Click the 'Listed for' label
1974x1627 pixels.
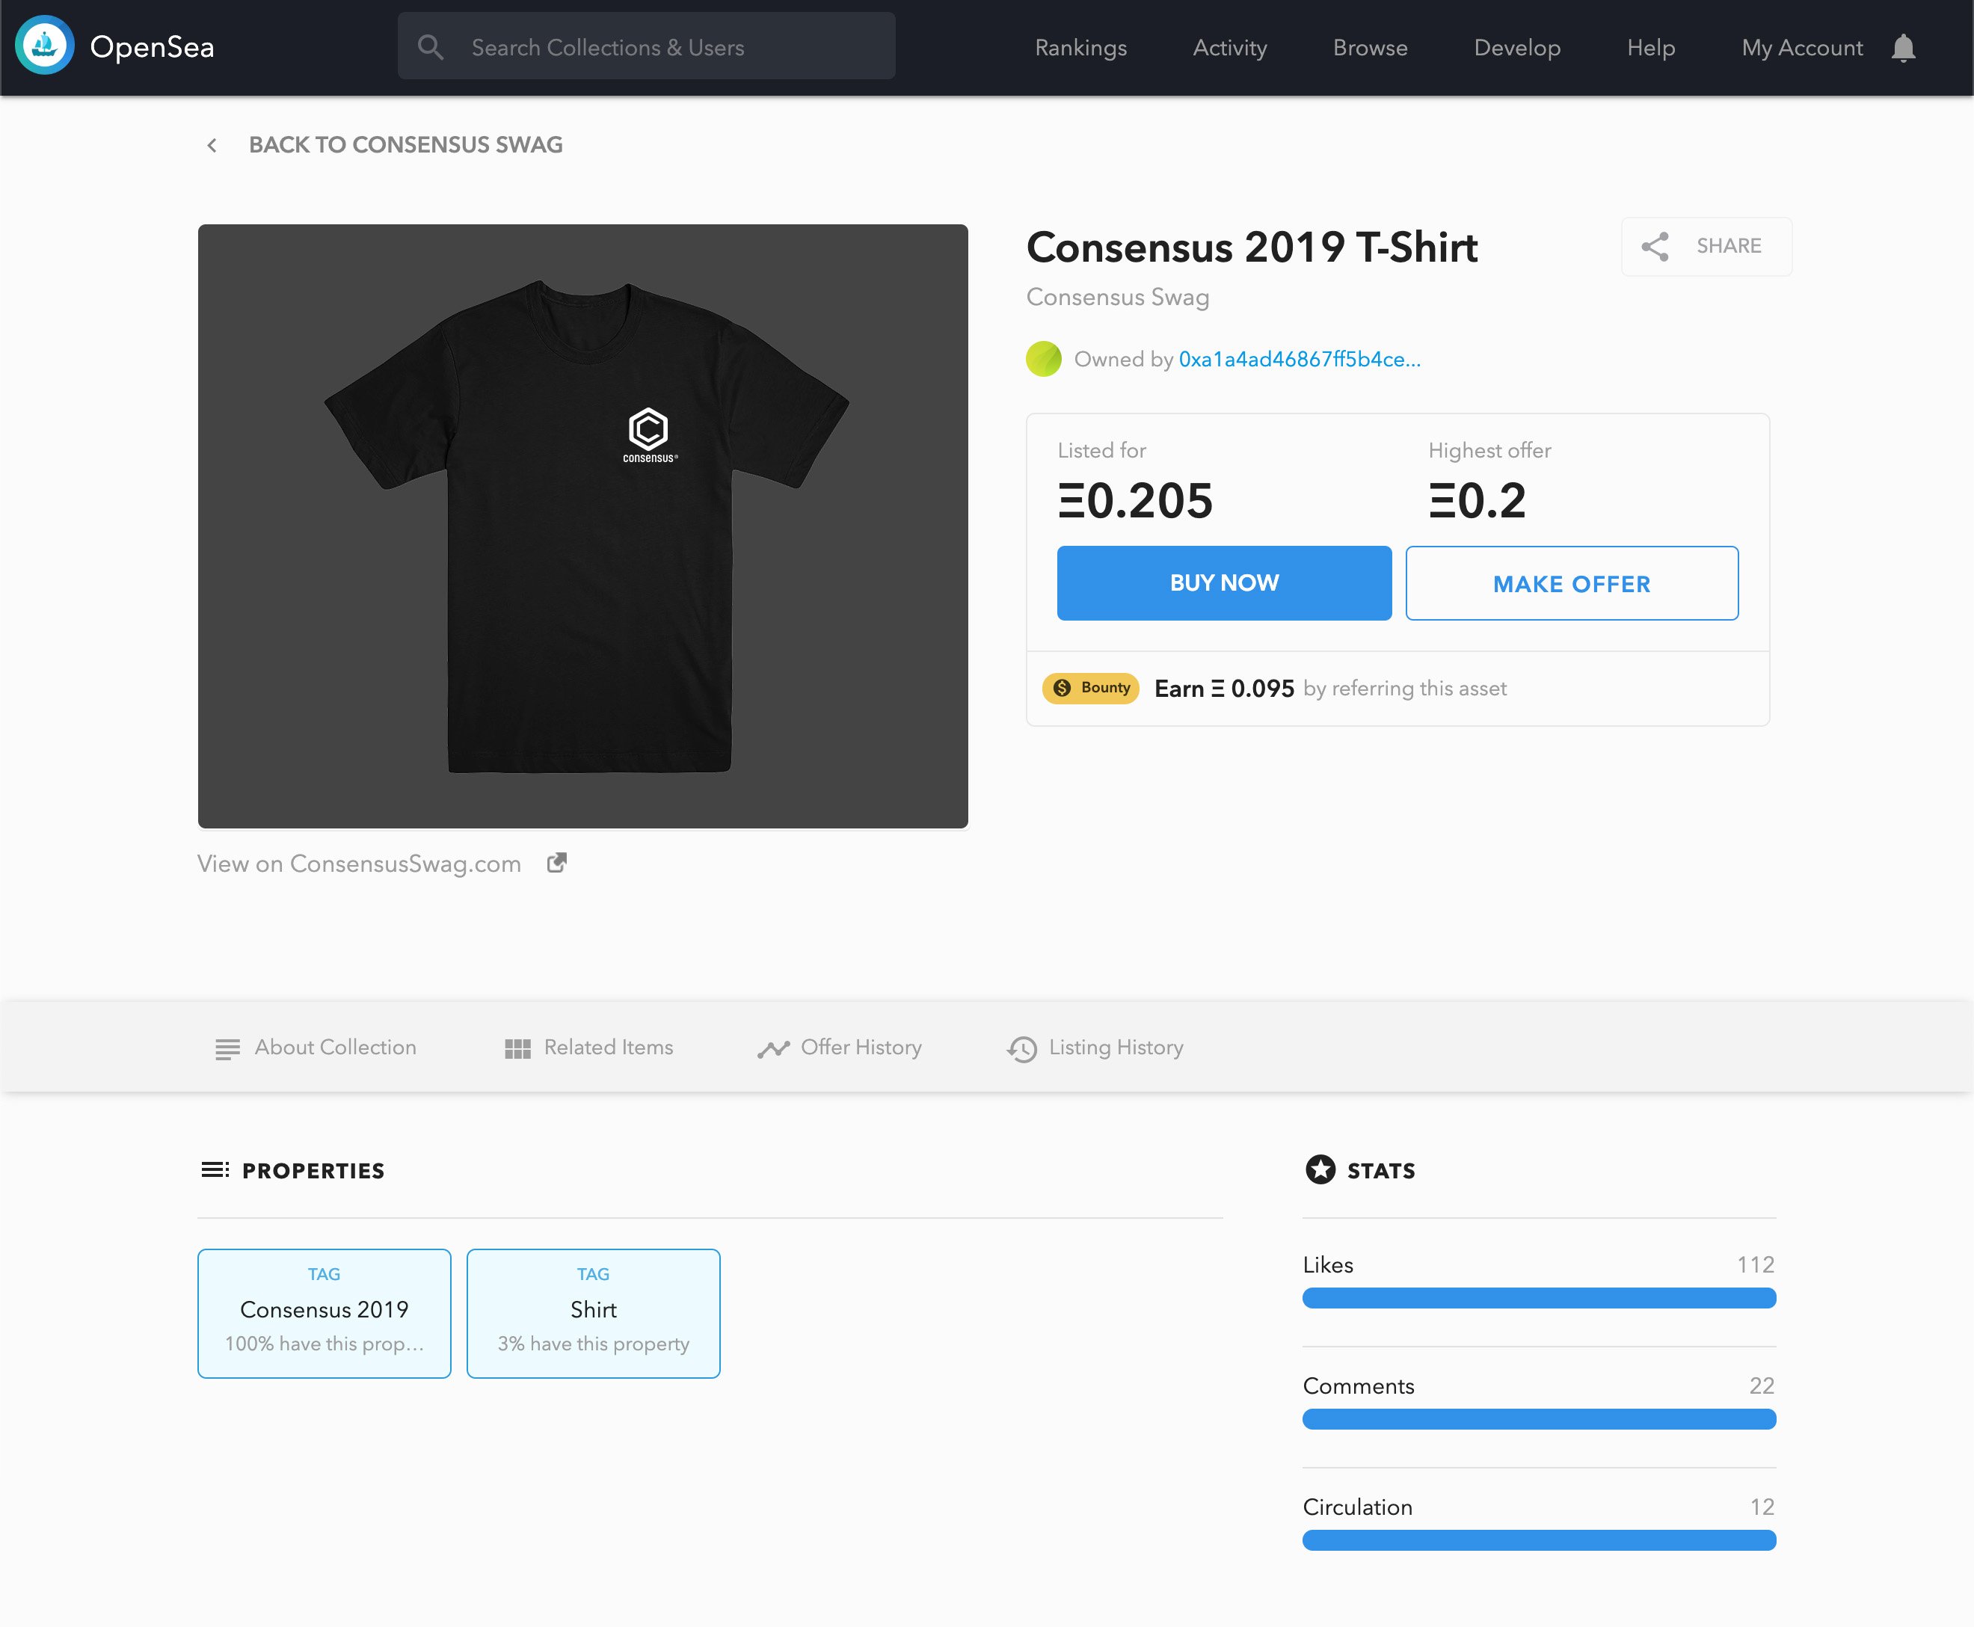1101,451
